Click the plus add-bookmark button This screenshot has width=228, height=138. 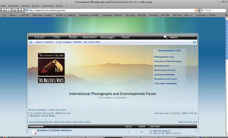[21, 10]
